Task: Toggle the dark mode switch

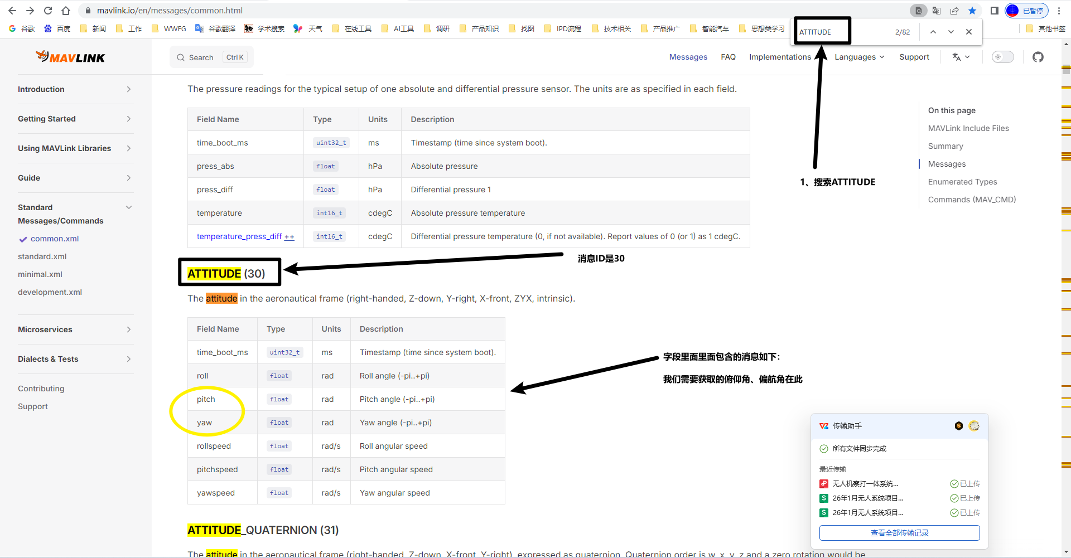Action: [x=1002, y=57]
